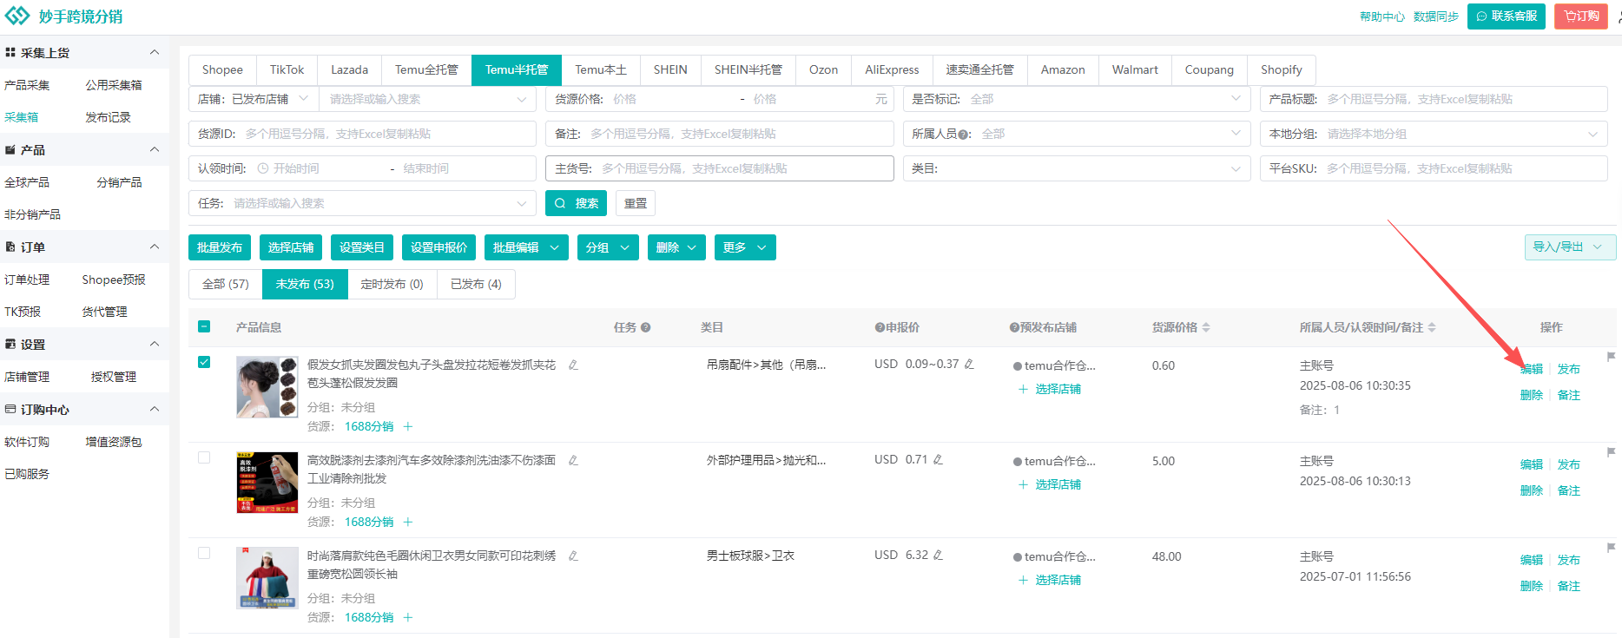Click the 妙手跨境分销 logo icon
Screen dimensions: 1622x638
(17, 16)
